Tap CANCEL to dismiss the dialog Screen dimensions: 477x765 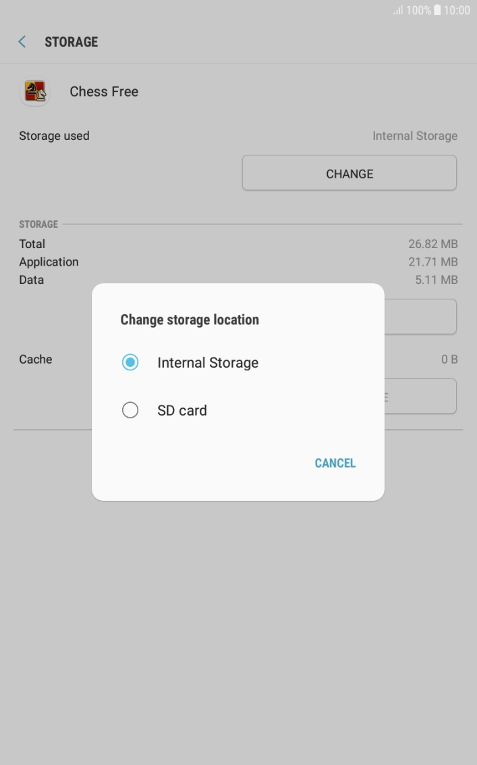click(335, 463)
